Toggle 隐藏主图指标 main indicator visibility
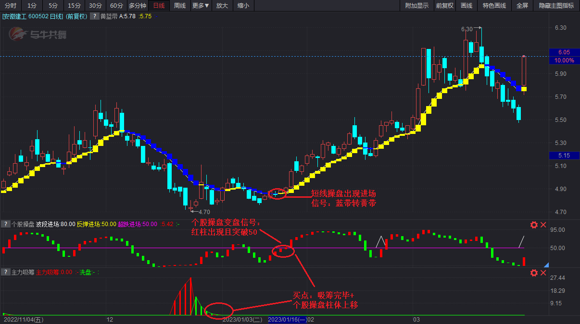 point(556,6)
